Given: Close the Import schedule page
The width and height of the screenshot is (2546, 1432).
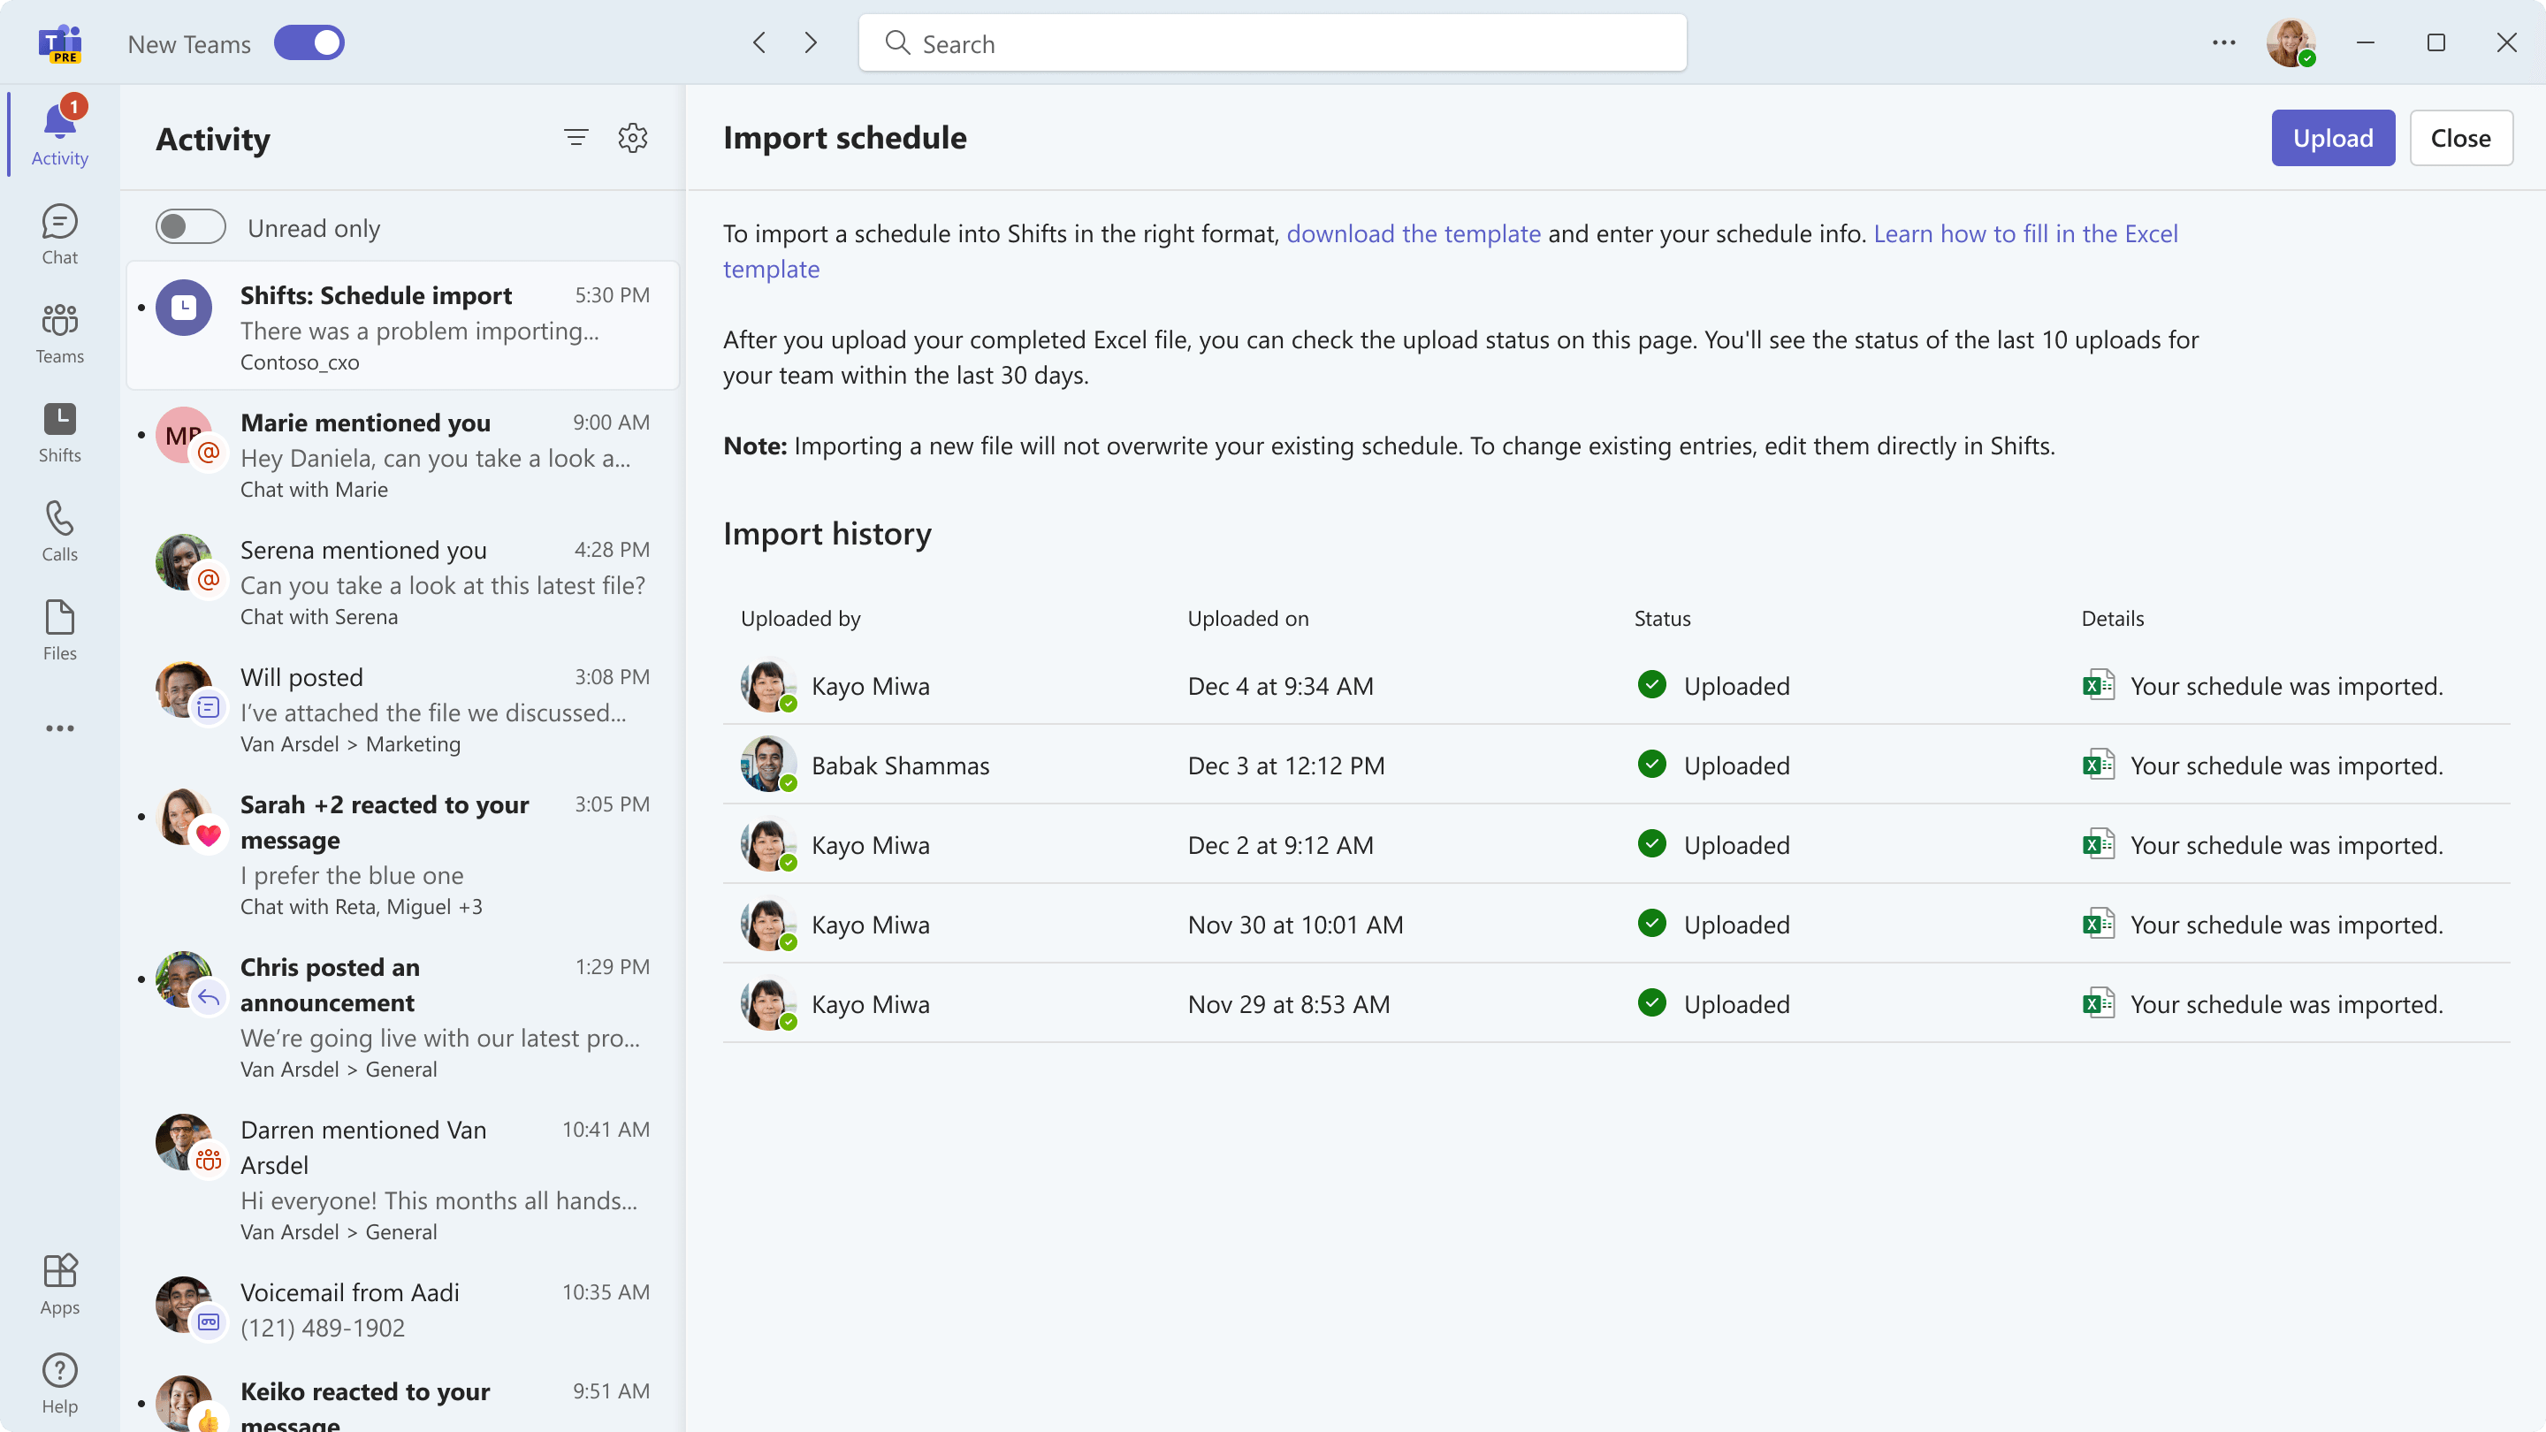Looking at the screenshot, I should pyautogui.click(x=2461, y=137).
